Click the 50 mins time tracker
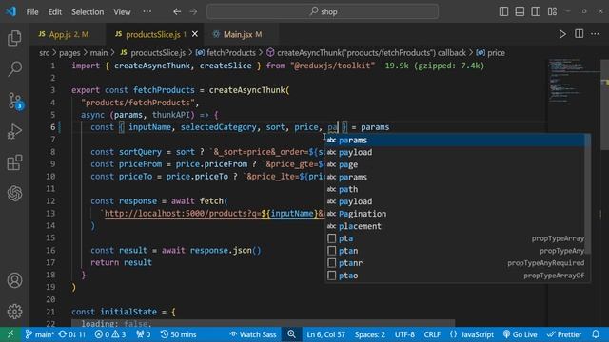This screenshot has height=342, width=609. click(x=178, y=334)
